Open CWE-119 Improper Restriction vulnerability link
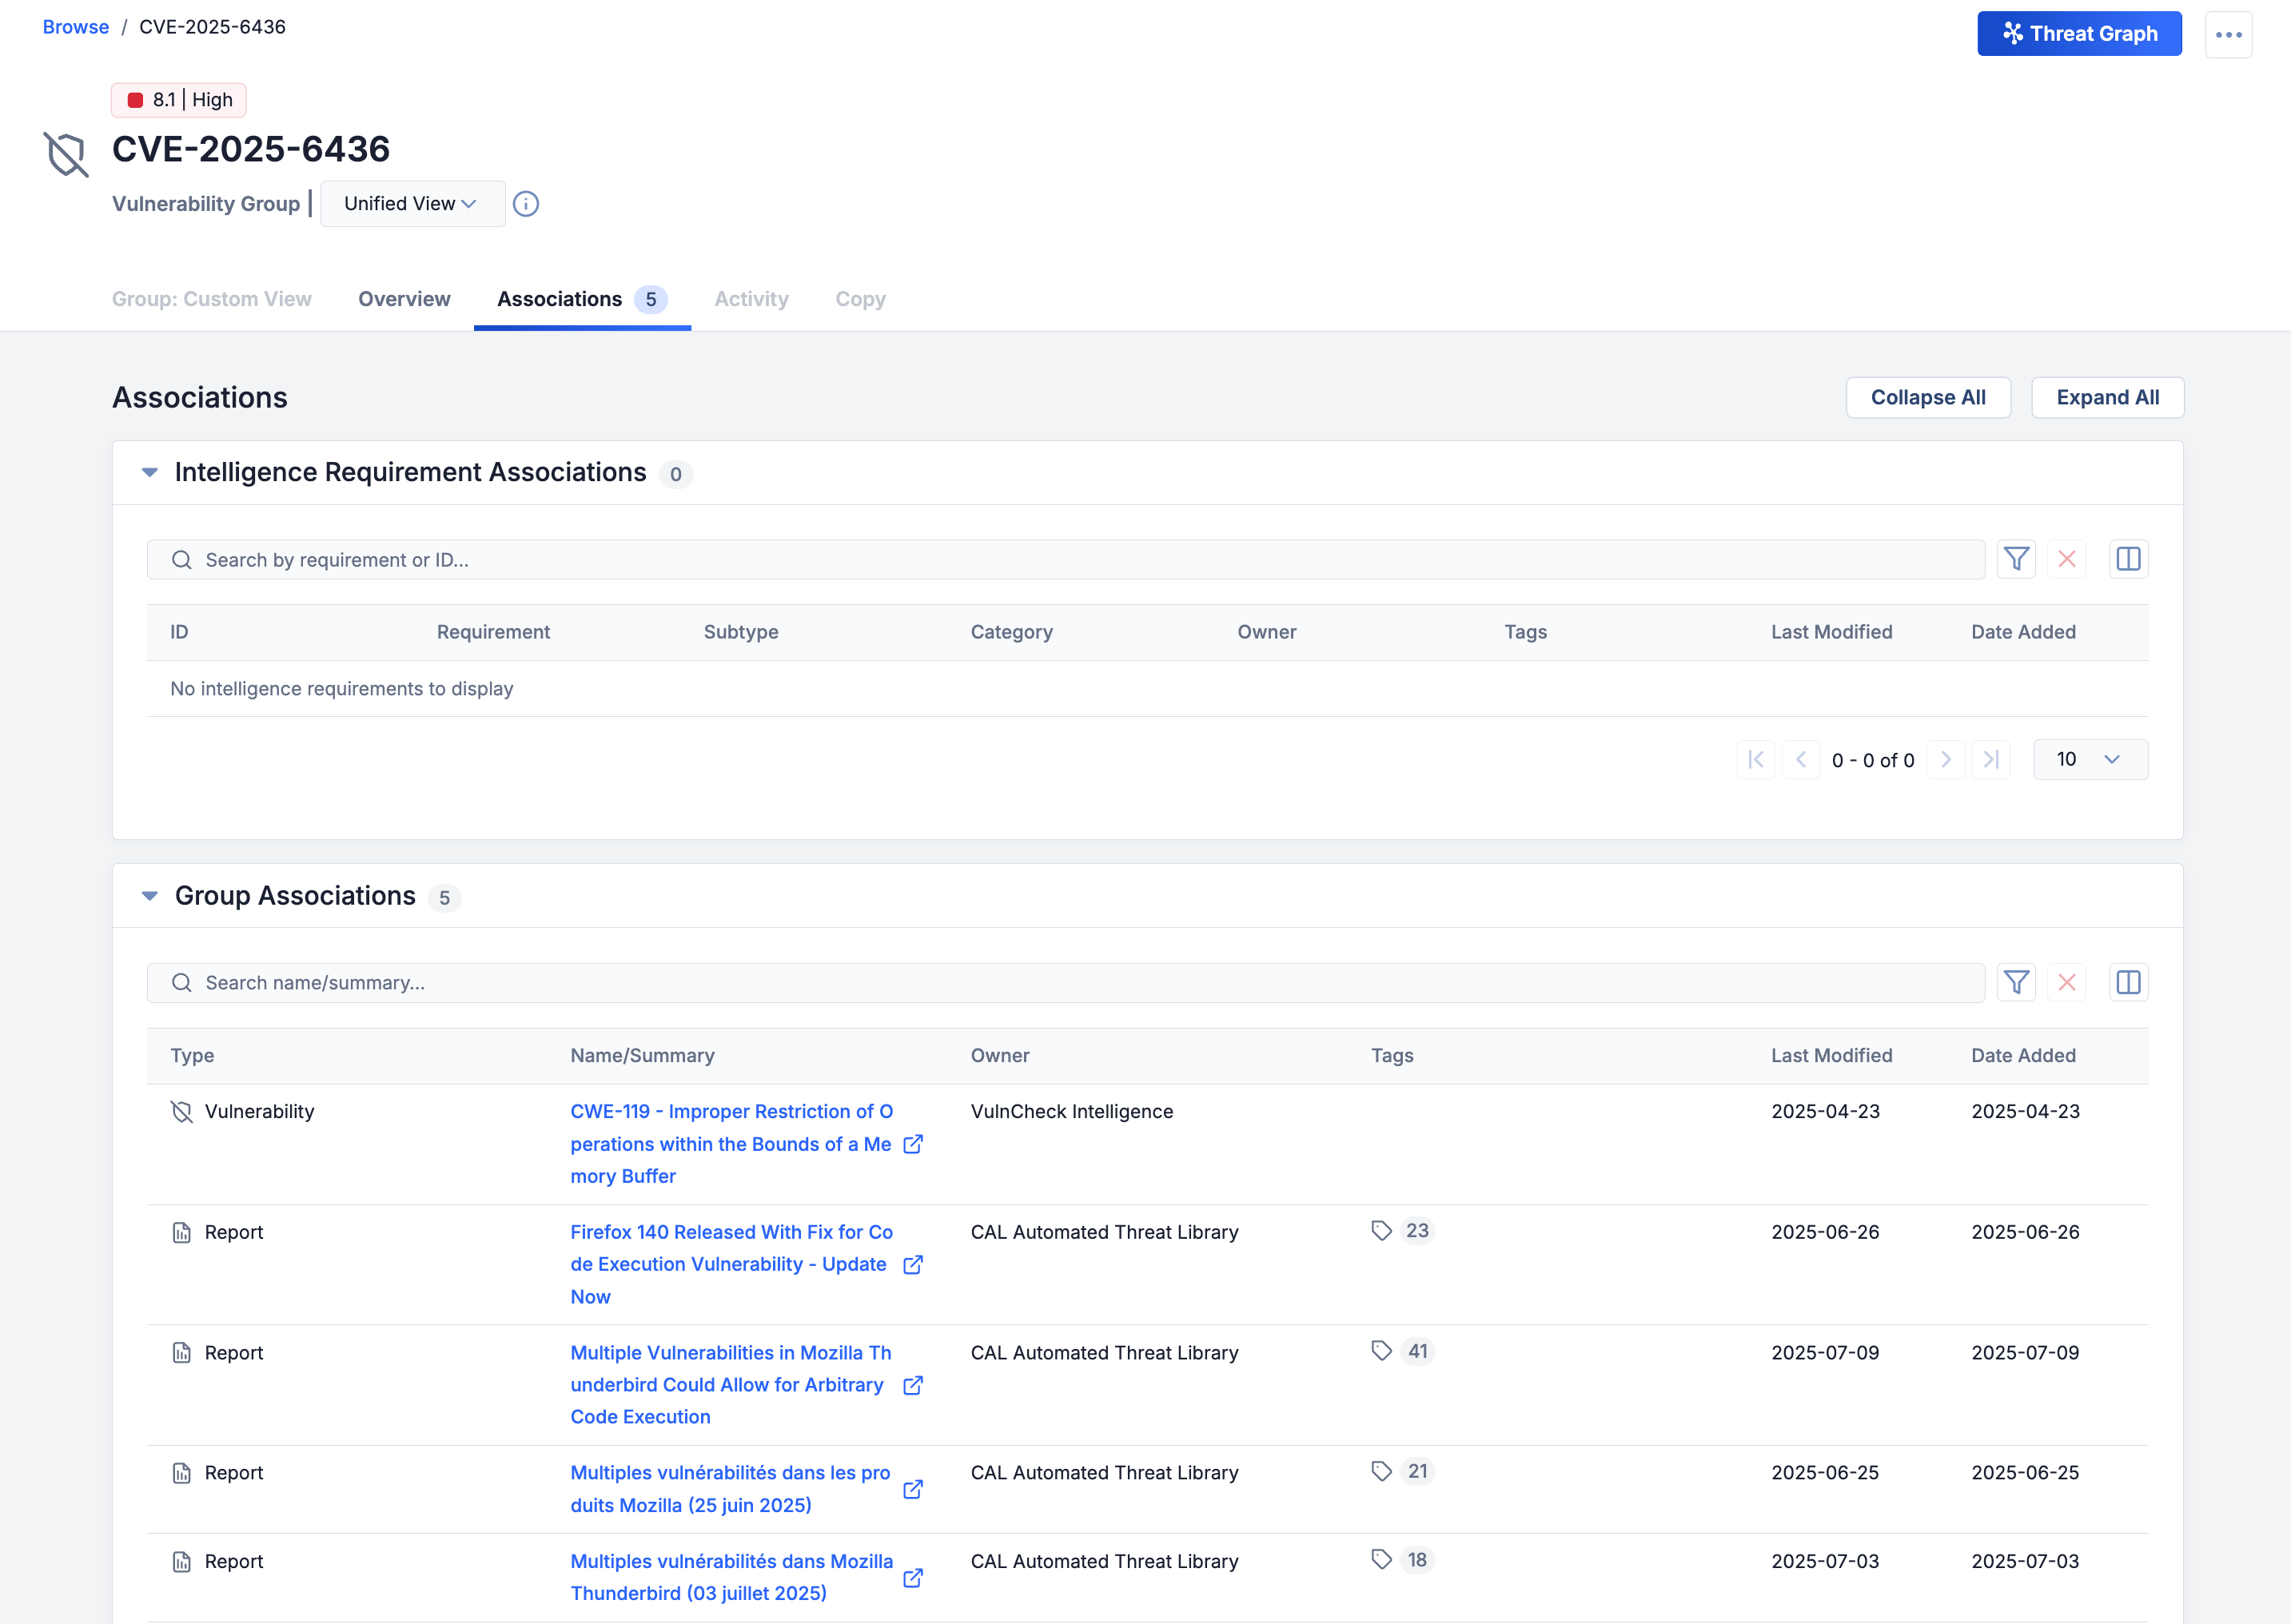This screenshot has height=1624, width=2291. 732,1144
